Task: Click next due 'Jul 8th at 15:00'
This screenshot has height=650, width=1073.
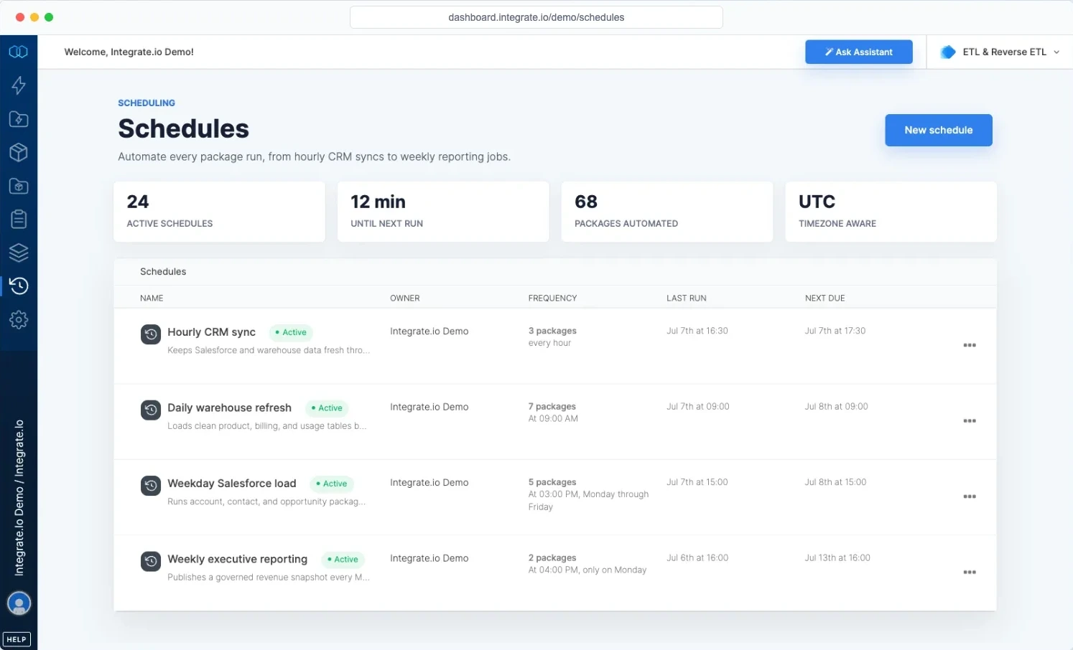Action: [x=836, y=482]
